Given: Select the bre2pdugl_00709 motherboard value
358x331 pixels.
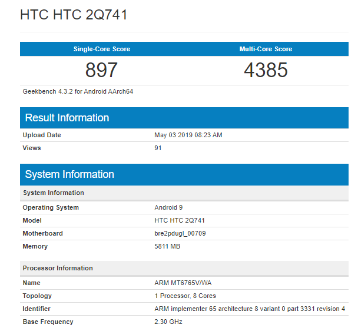Looking at the screenshot, I should coord(180,233).
